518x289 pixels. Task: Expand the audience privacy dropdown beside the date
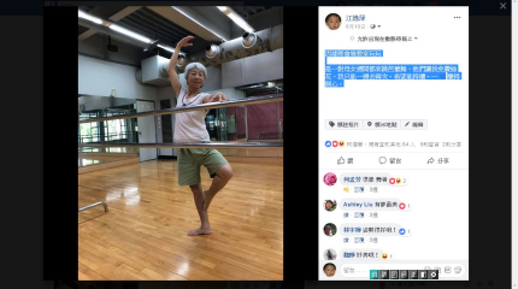point(375,26)
